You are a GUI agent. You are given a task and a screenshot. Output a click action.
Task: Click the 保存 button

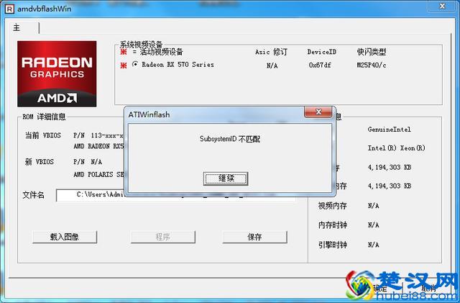tap(254, 237)
